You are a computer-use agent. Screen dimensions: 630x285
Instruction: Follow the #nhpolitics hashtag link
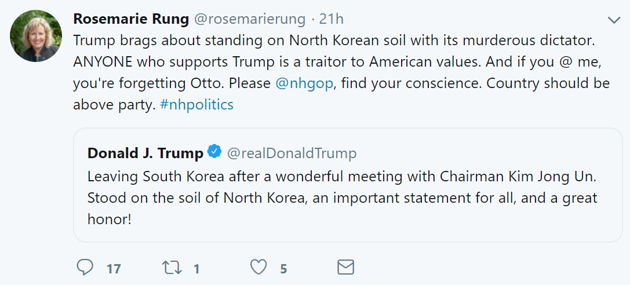click(x=196, y=104)
